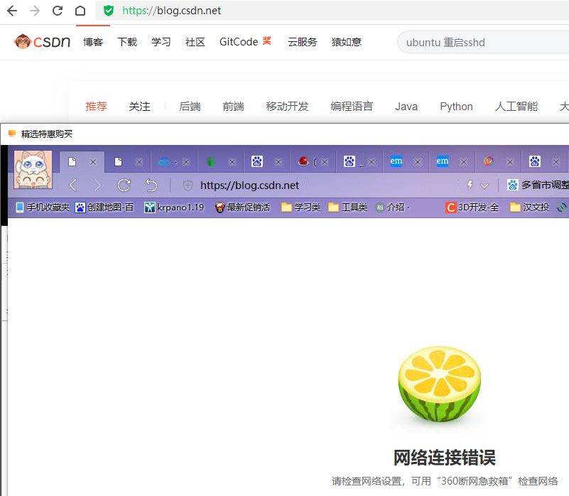Image resolution: width=569 pixels, height=496 pixels.
Task: Click the home icon in the main browser toolbar
Action: tap(80, 11)
